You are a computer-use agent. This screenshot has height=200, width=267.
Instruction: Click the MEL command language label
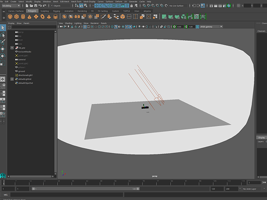coord(5,195)
